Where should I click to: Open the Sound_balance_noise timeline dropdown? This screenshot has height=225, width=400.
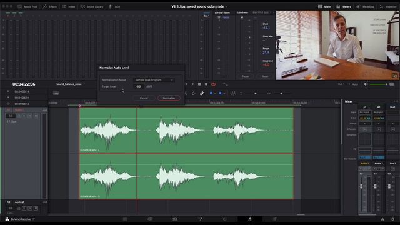coord(71,84)
